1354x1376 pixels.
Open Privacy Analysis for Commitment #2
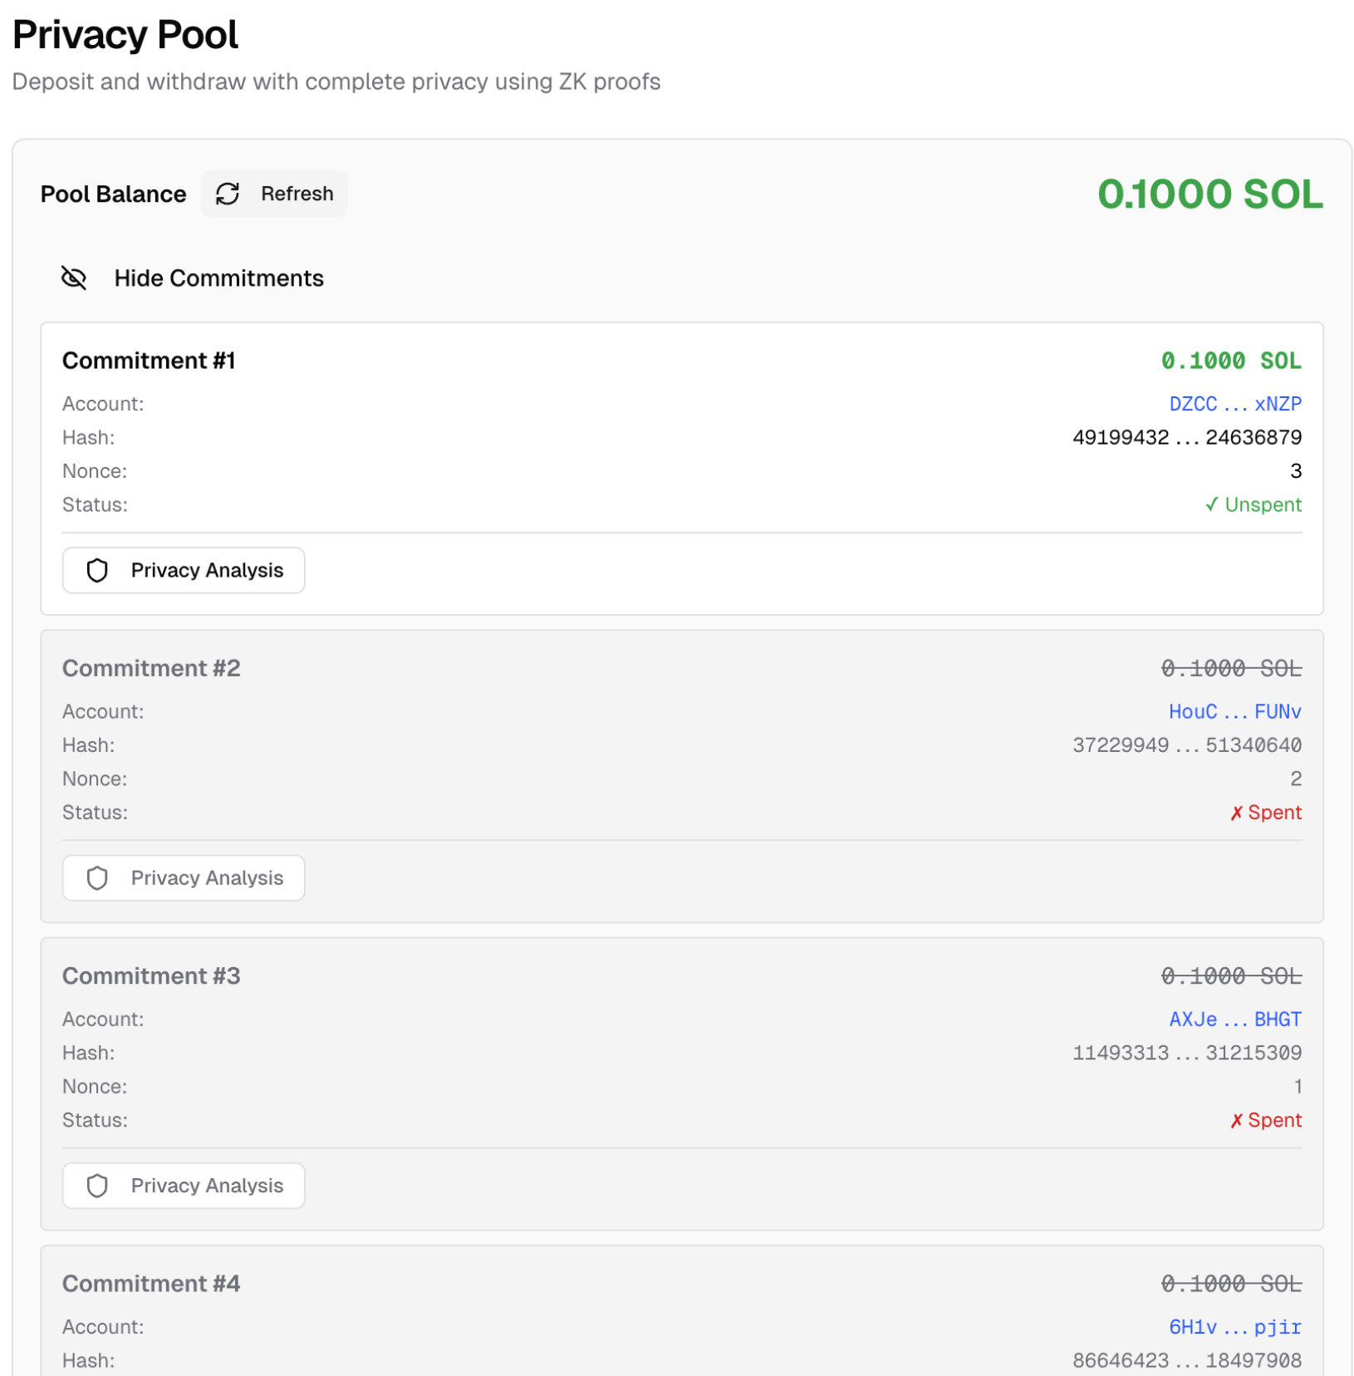(206, 877)
